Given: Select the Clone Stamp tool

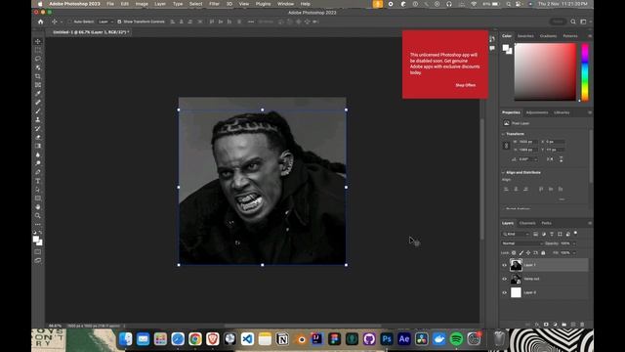Looking at the screenshot, I should click(x=38, y=119).
